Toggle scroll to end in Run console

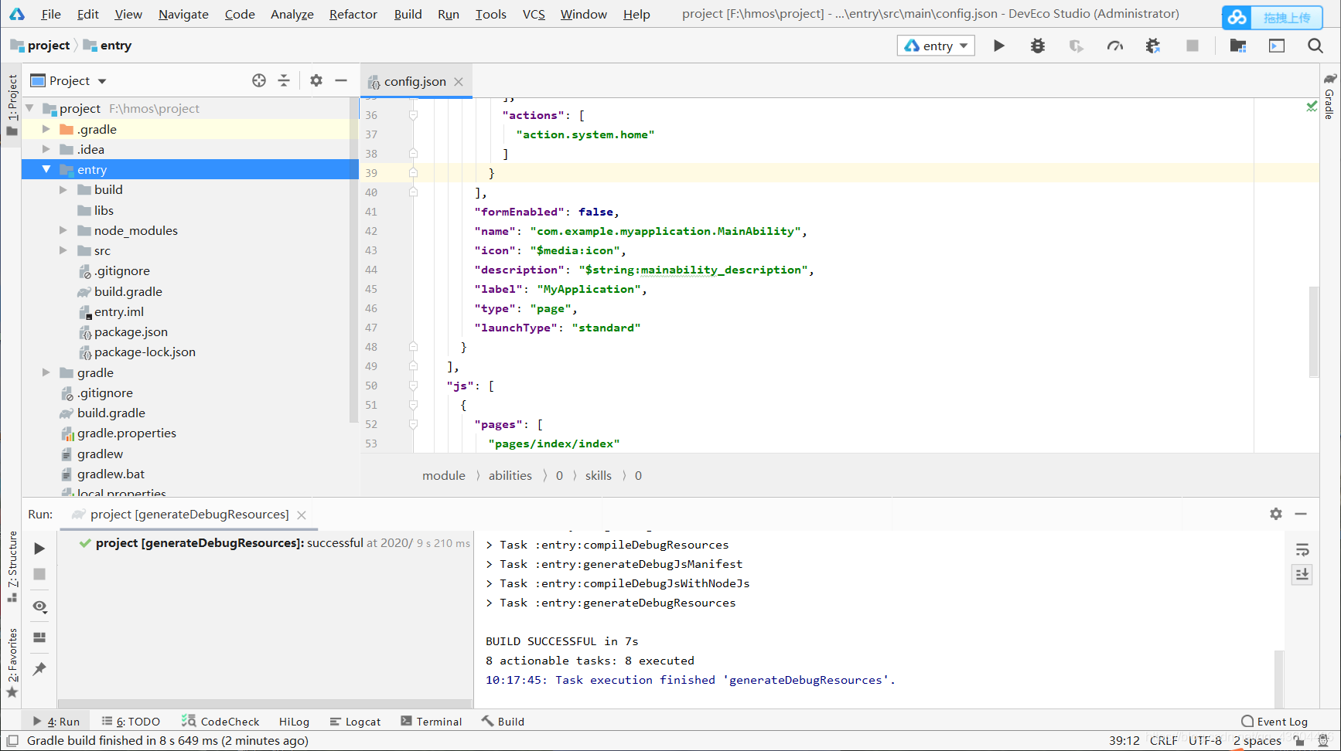pyautogui.click(x=1302, y=574)
